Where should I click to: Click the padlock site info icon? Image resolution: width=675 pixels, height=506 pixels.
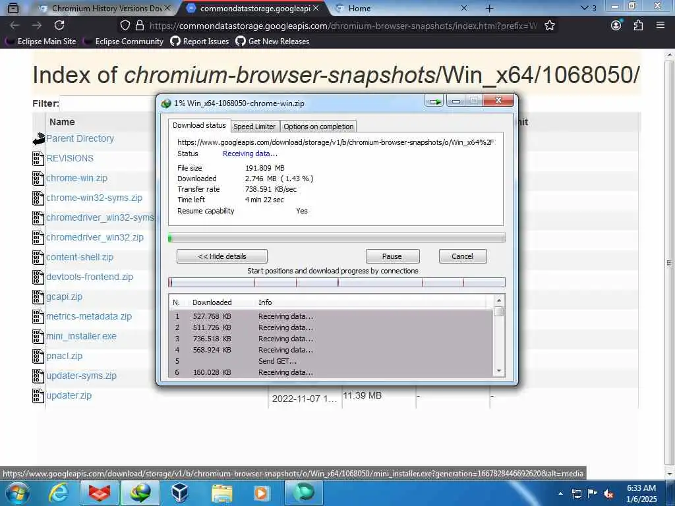pyautogui.click(x=140, y=26)
